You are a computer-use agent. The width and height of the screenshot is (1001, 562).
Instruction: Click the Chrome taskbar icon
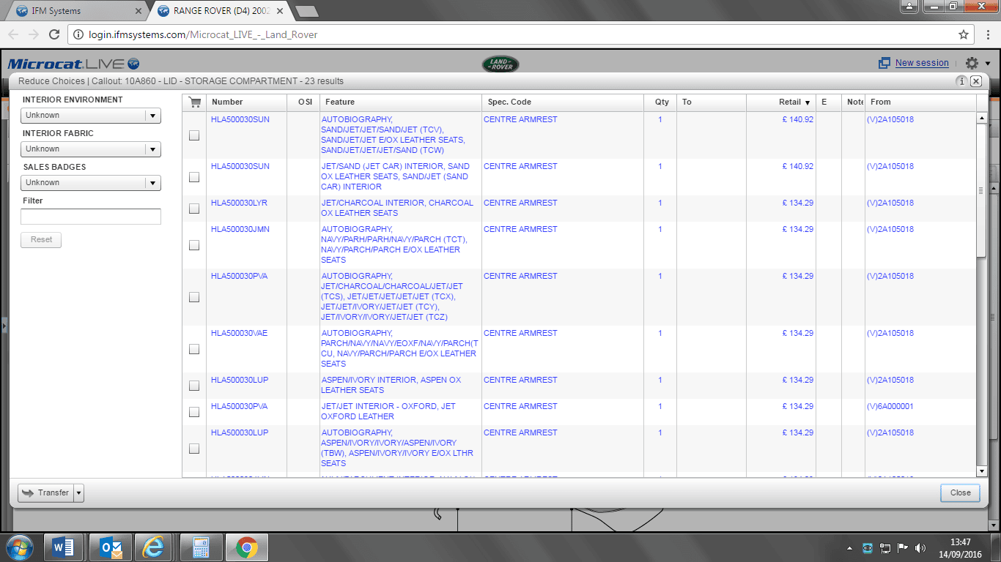coord(246,547)
